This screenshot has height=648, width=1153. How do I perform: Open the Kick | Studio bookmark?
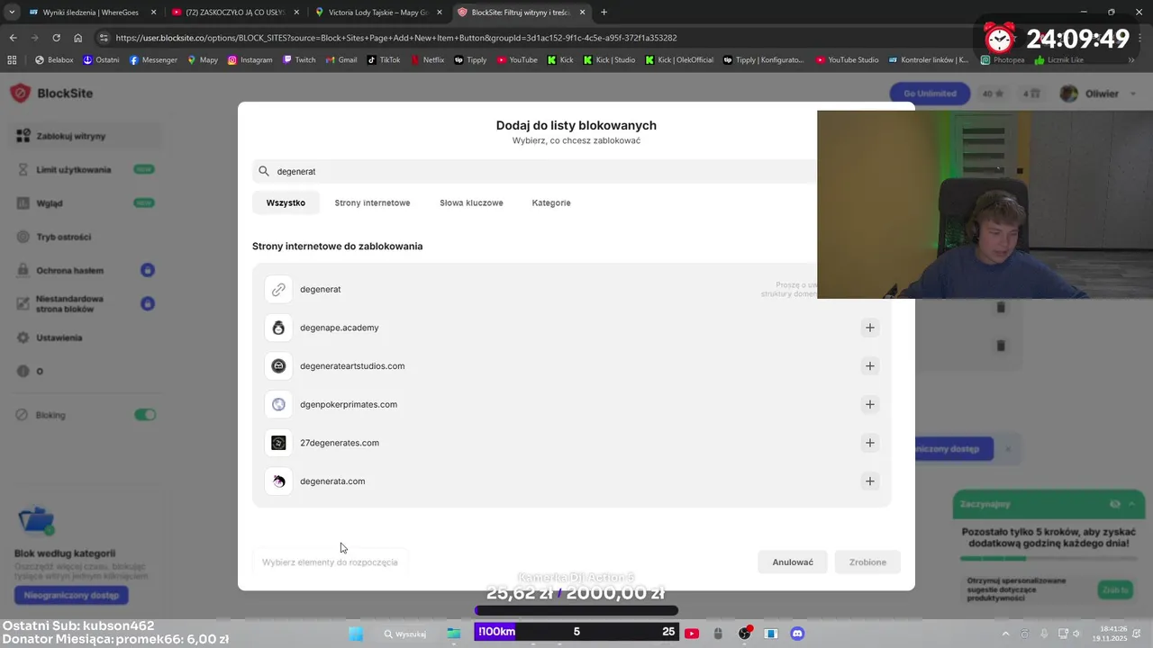(609, 60)
